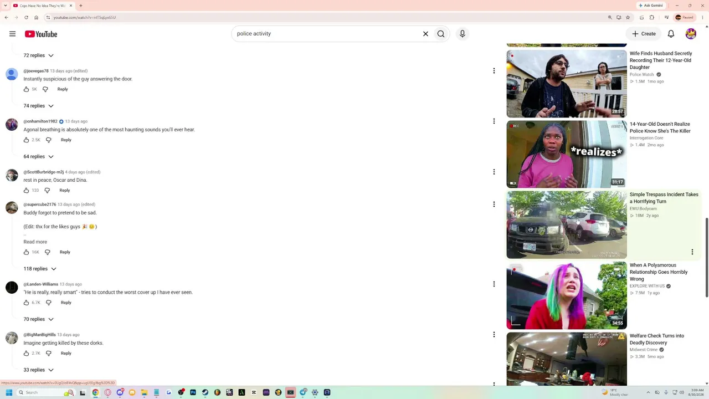This screenshot has height=399, width=709.
Task: Open the notifications bell
Action: click(x=671, y=34)
